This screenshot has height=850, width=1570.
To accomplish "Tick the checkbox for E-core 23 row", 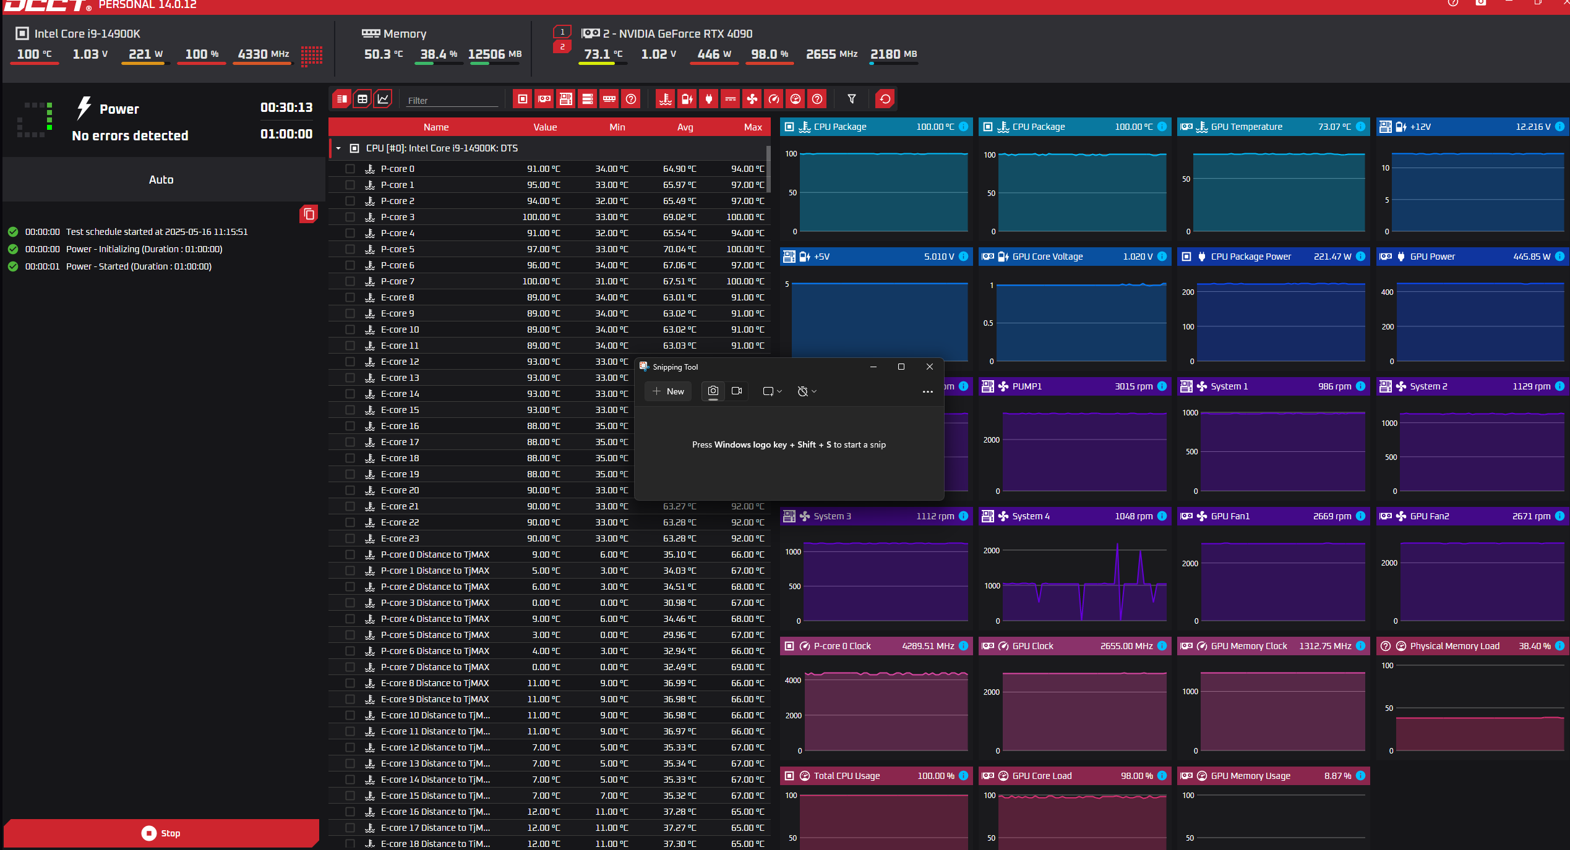I will [x=350, y=538].
